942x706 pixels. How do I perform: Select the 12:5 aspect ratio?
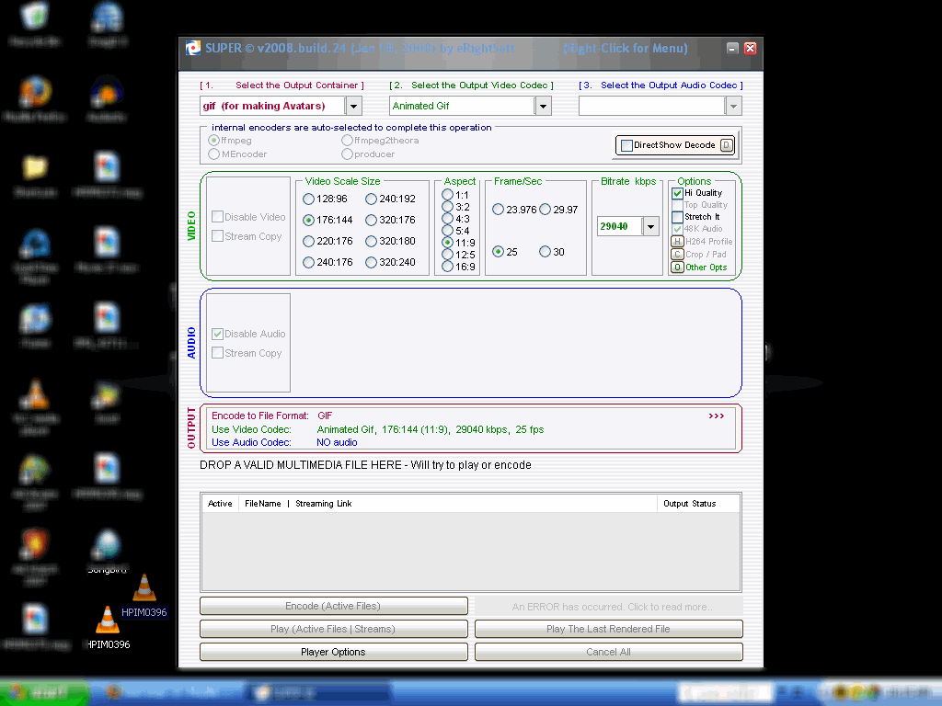coord(448,255)
